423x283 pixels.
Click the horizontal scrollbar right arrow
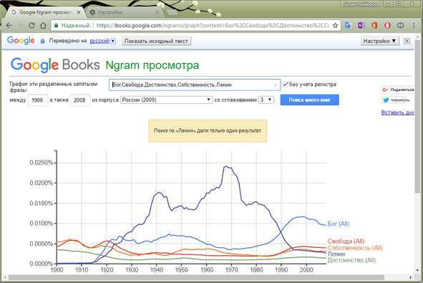point(411,277)
